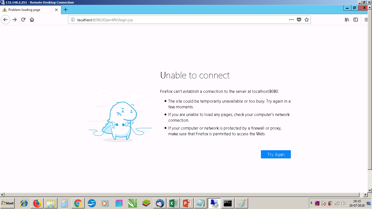Save page to Pocket

click(299, 20)
